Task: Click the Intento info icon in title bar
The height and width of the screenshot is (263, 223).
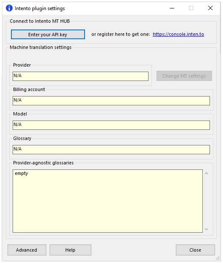Action: [x=9, y=8]
